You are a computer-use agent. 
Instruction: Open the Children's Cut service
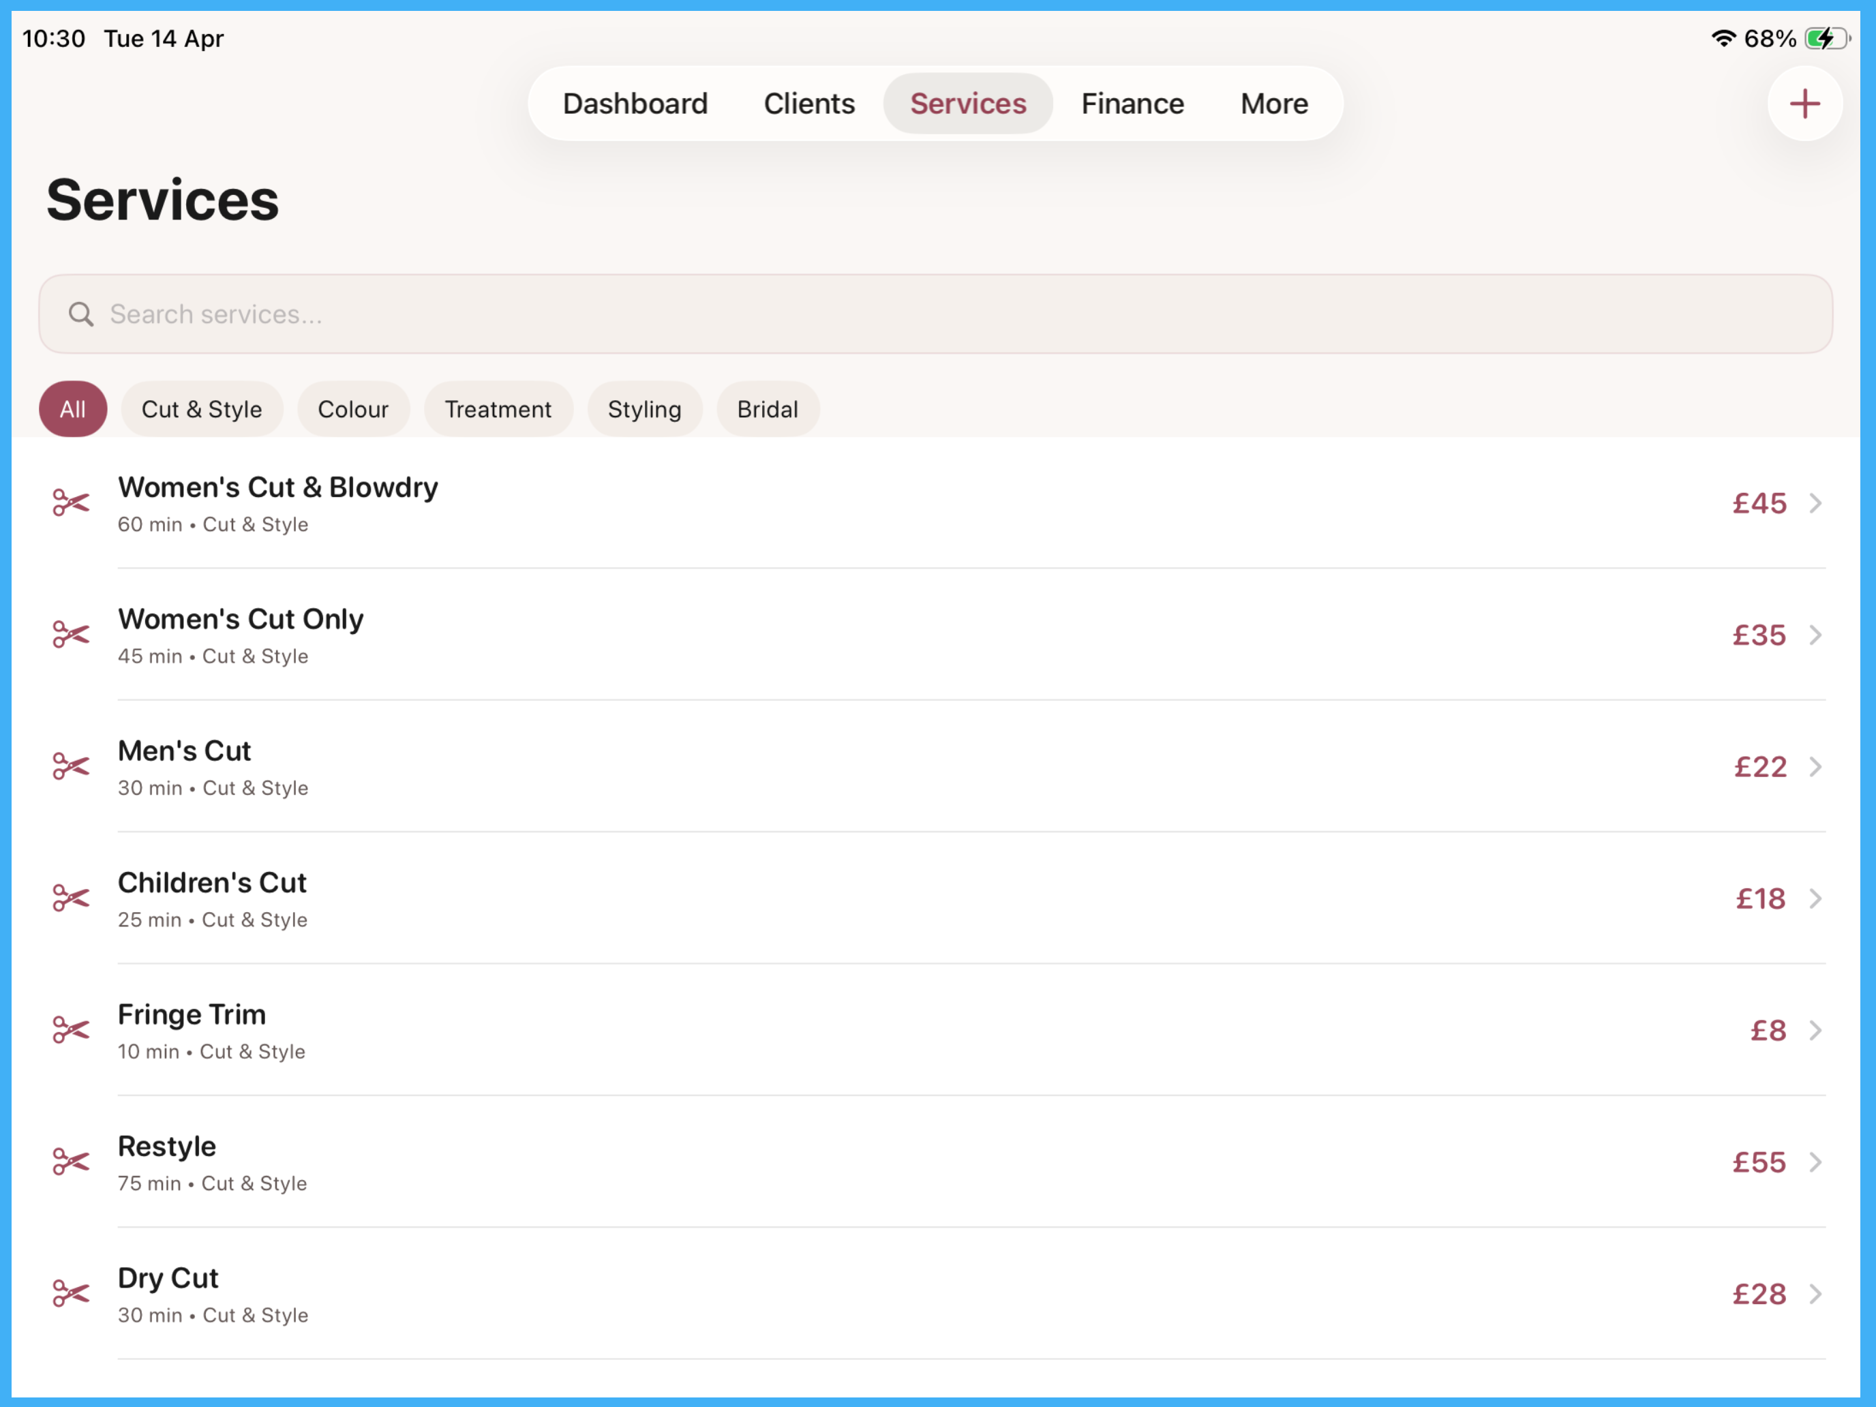935,898
